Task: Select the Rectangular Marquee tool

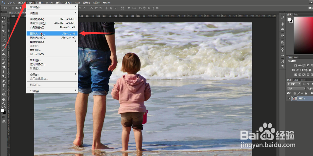Action: pyautogui.click(x=4, y=22)
